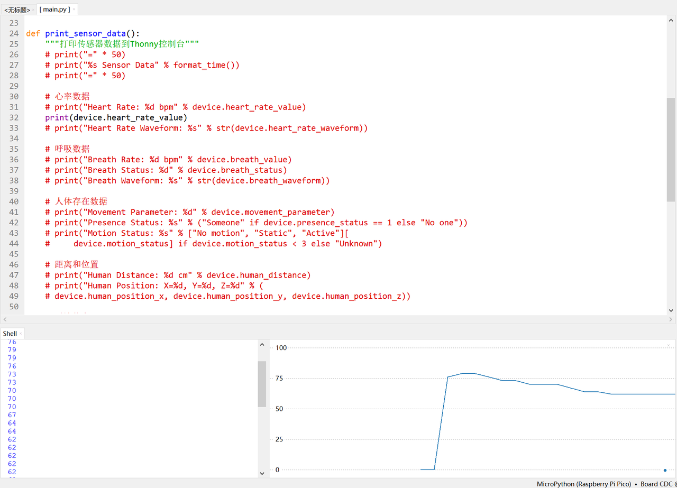Click the commented Heart Rate: %d bpm line

click(176, 107)
